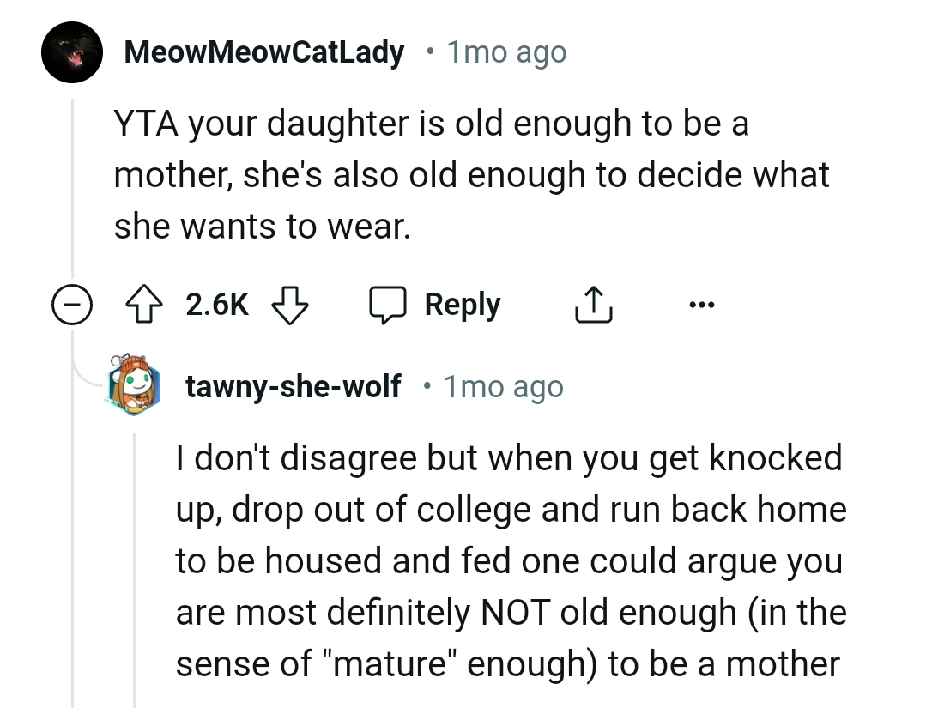The width and height of the screenshot is (926, 708).
Task: Open tawny-she-wolf's profile via username
Action: pyautogui.click(x=293, y=386)
